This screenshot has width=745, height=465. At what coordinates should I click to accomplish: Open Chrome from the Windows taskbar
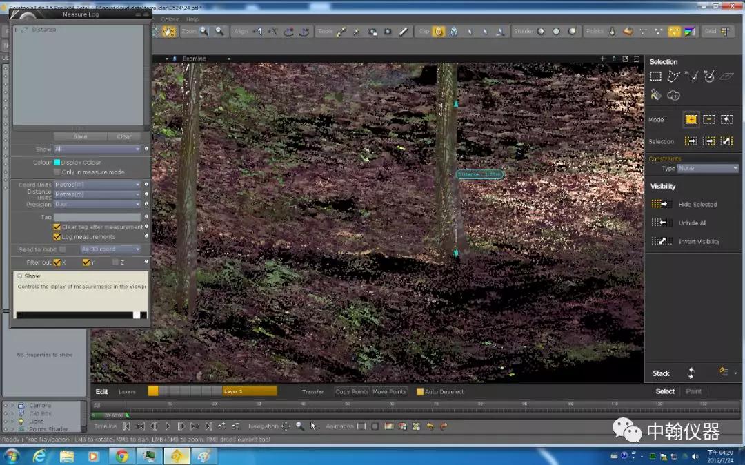pyautogui.click(x=122, y=456)
